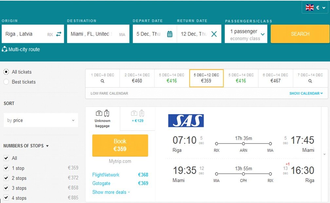330x203 pixels.
Task: Click the Mytrip.com provider label
Action: [120, 161]
